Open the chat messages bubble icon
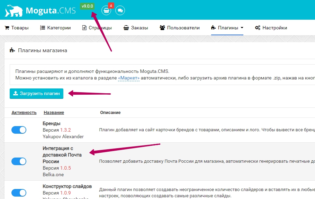This screenshot has height=199, width=315. pos(120,10)
